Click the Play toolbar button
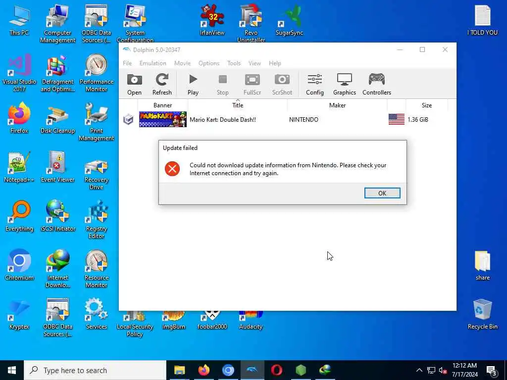The image size is (507, 380). click(193, 84)
